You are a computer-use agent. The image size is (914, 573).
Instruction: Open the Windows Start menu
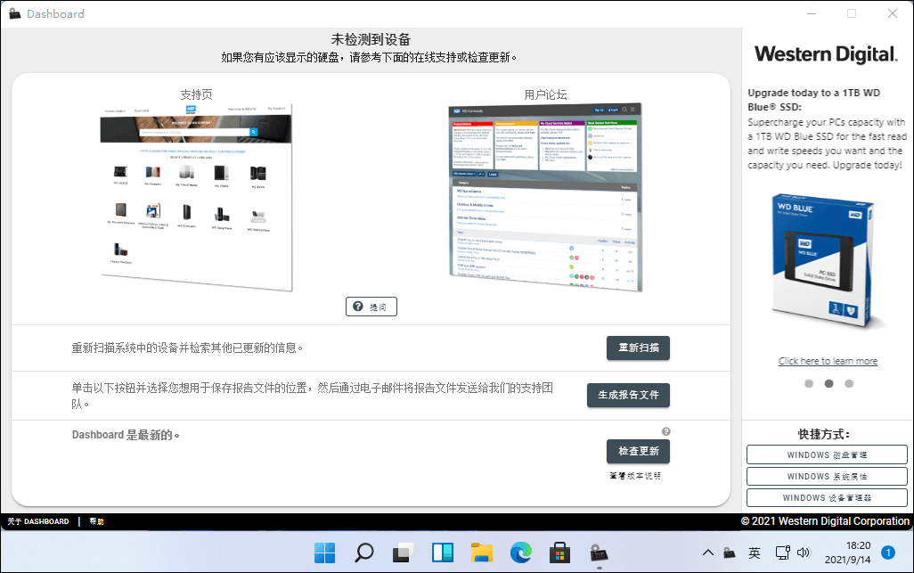324,553
